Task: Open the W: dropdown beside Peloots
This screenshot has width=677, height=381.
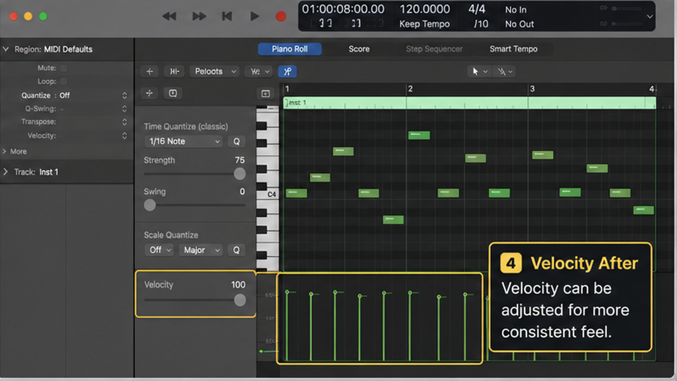Action: coord(258,71)
